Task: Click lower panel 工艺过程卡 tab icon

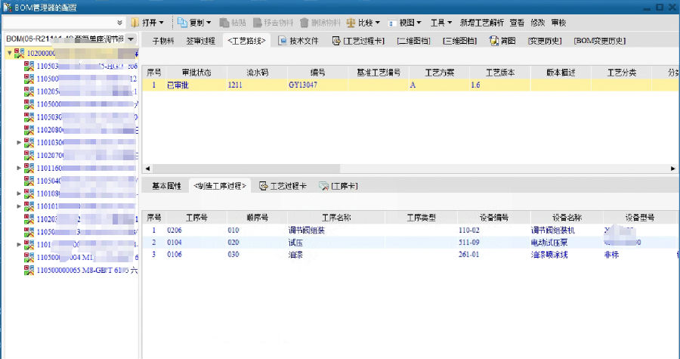Action: (x=263, y=186)
